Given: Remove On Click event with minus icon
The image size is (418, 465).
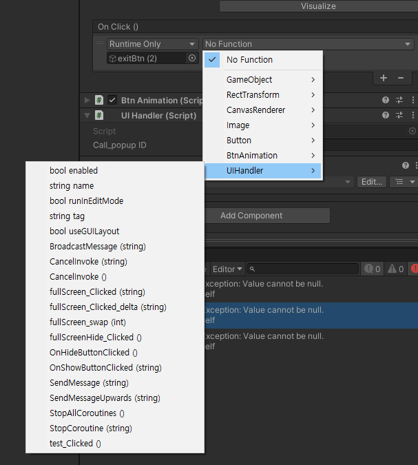Looking at the screenshot, I should coord(401,78).
